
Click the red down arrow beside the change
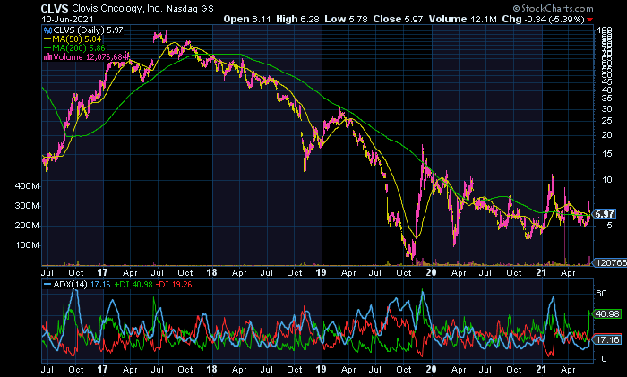[x=590, y=20]
